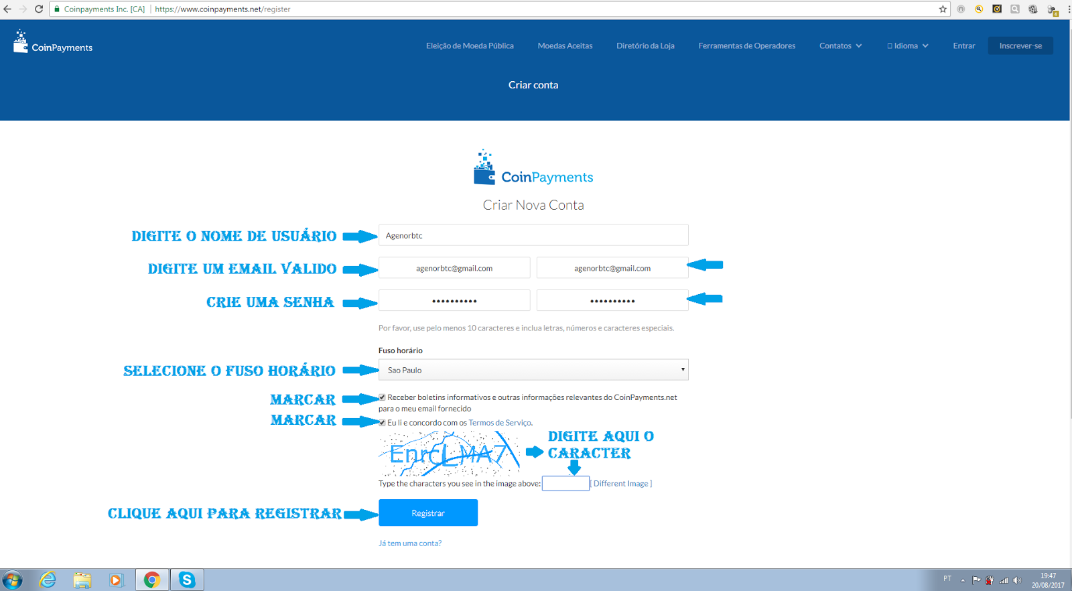
Task: Click the green padlock security icon
Action: [x=57, y=9]
